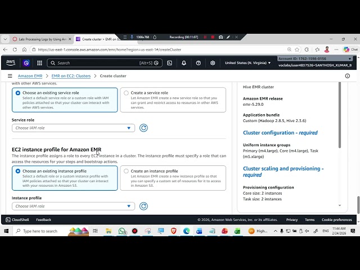The image size is (360, 270).
Task: Click the summary panel scrollbar
Action: pyautogui.click(x=340, y=115)
